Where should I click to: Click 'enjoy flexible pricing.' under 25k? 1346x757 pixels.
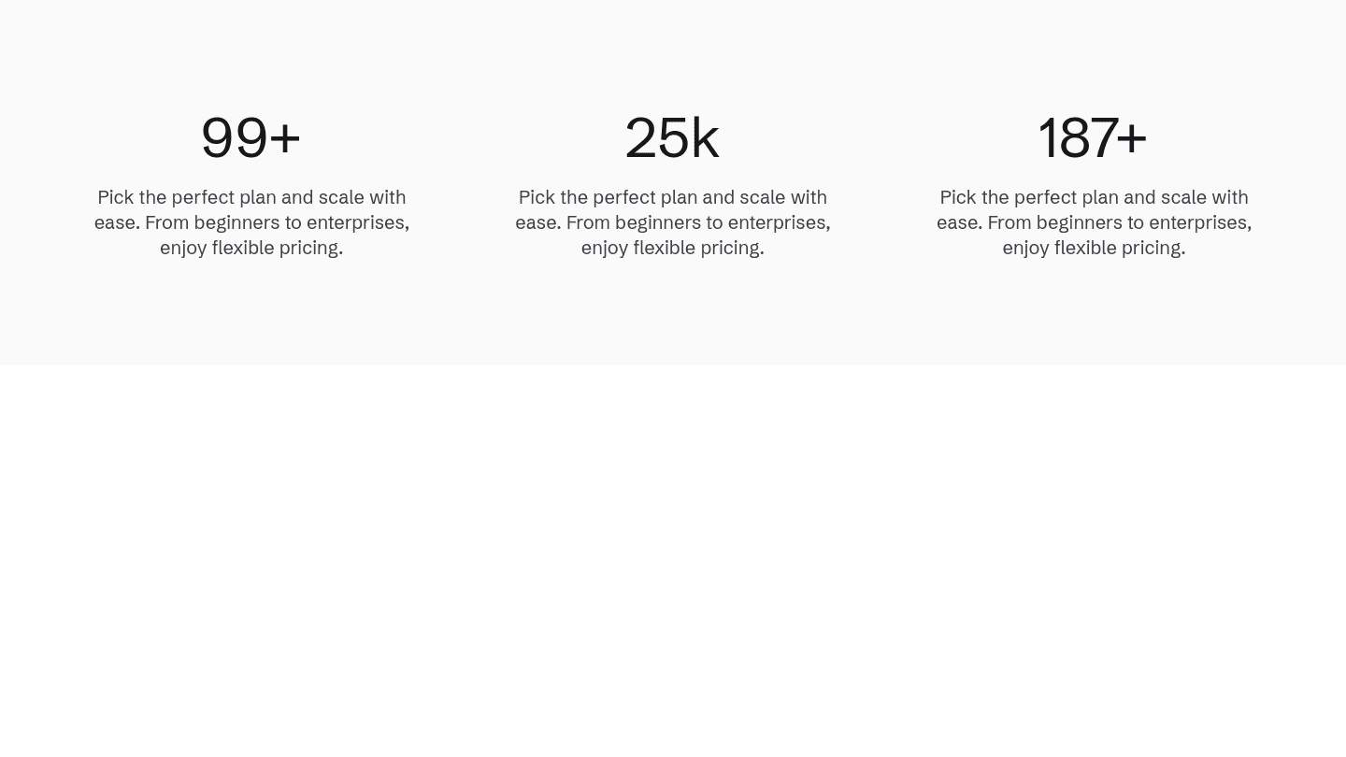tap(673, 248)
